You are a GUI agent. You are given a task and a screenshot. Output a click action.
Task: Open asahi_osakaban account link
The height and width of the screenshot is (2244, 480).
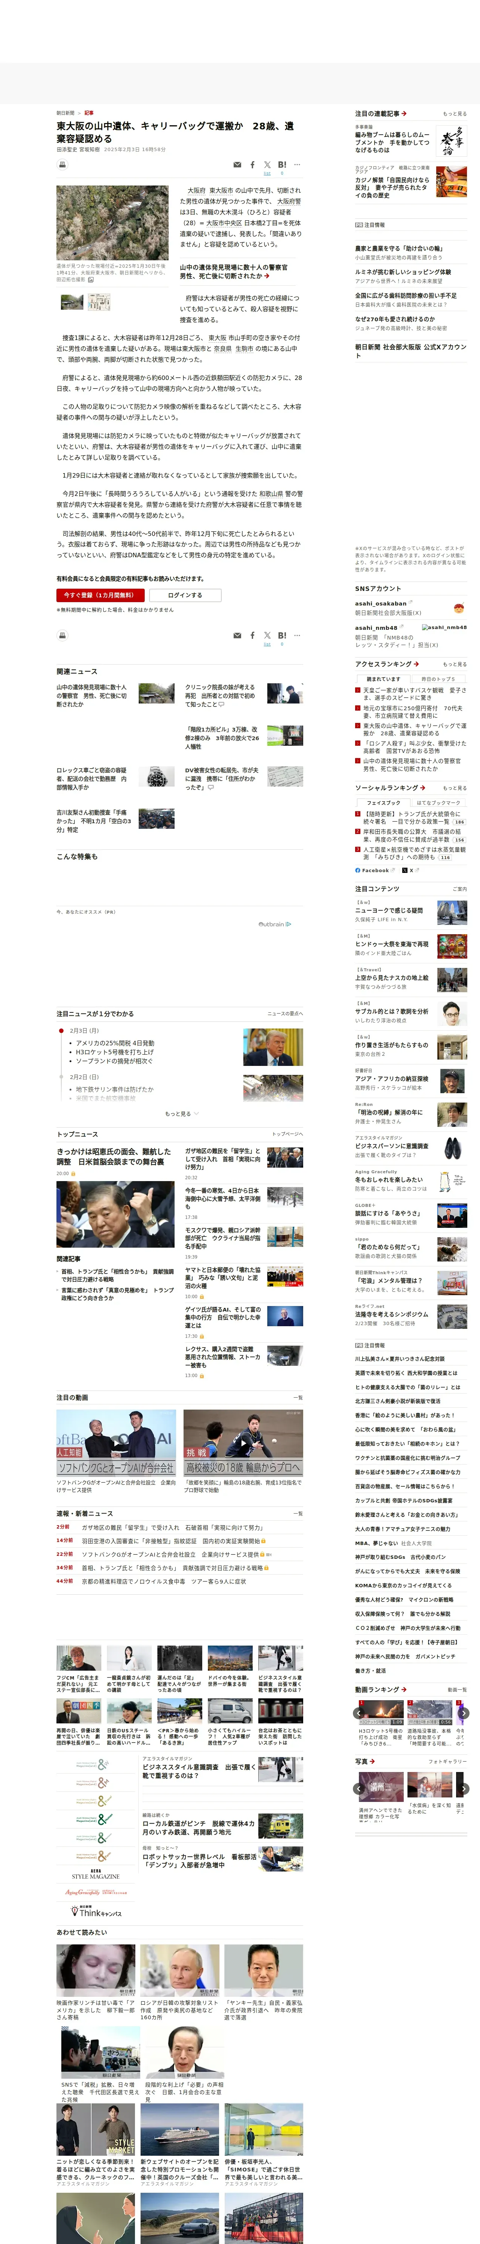tap(381, 603)
